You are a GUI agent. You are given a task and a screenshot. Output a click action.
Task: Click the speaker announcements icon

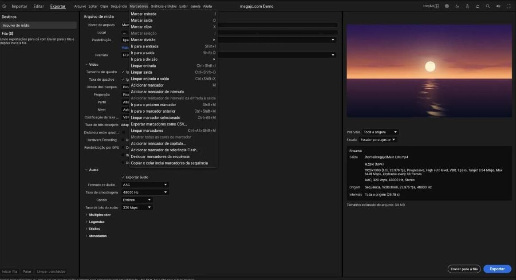point(498,6)
